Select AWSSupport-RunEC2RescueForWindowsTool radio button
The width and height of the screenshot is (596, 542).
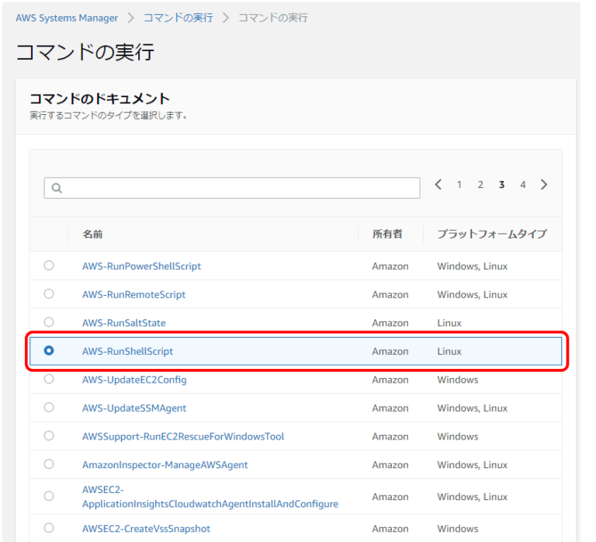pos(49,436)
